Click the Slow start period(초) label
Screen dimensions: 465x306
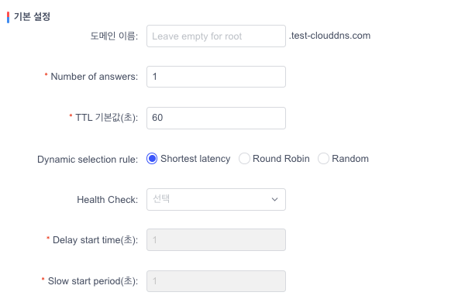click(x=93, y=281)
